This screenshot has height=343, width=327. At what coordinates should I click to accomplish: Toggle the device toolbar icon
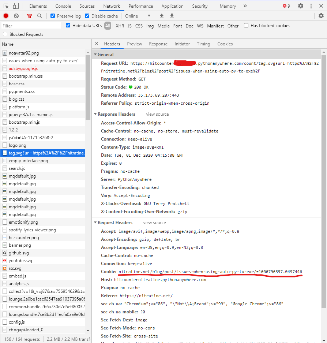pos(16,6)
